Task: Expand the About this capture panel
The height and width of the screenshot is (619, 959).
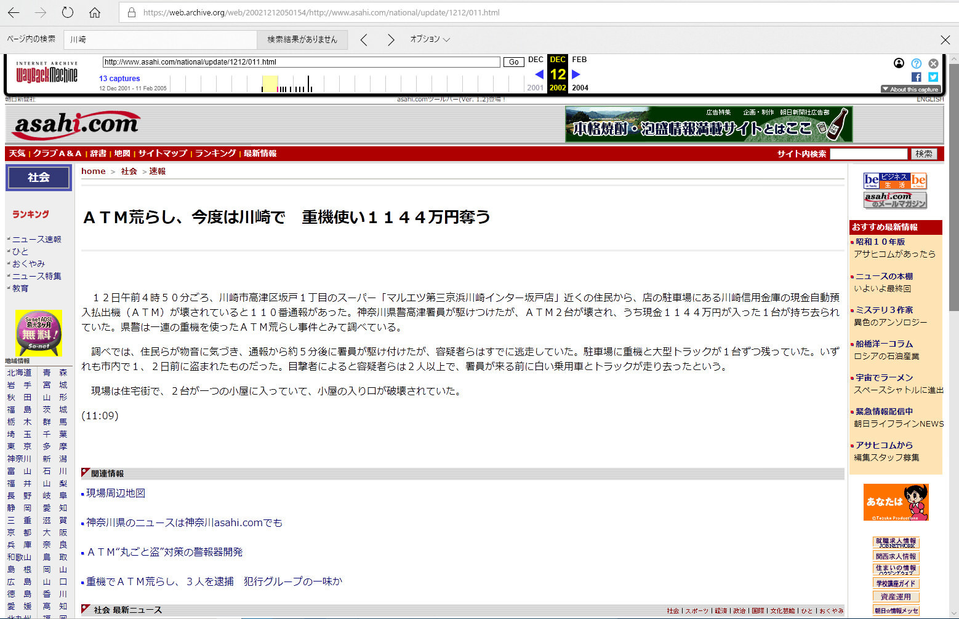Action: 910,89
